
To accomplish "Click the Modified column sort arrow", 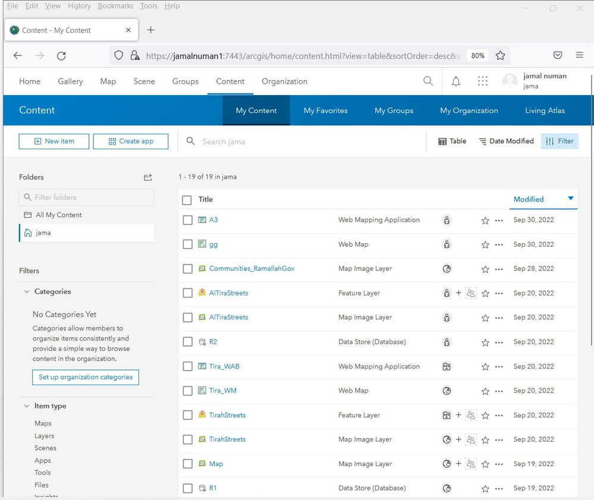I will click(x=570, y=199).
